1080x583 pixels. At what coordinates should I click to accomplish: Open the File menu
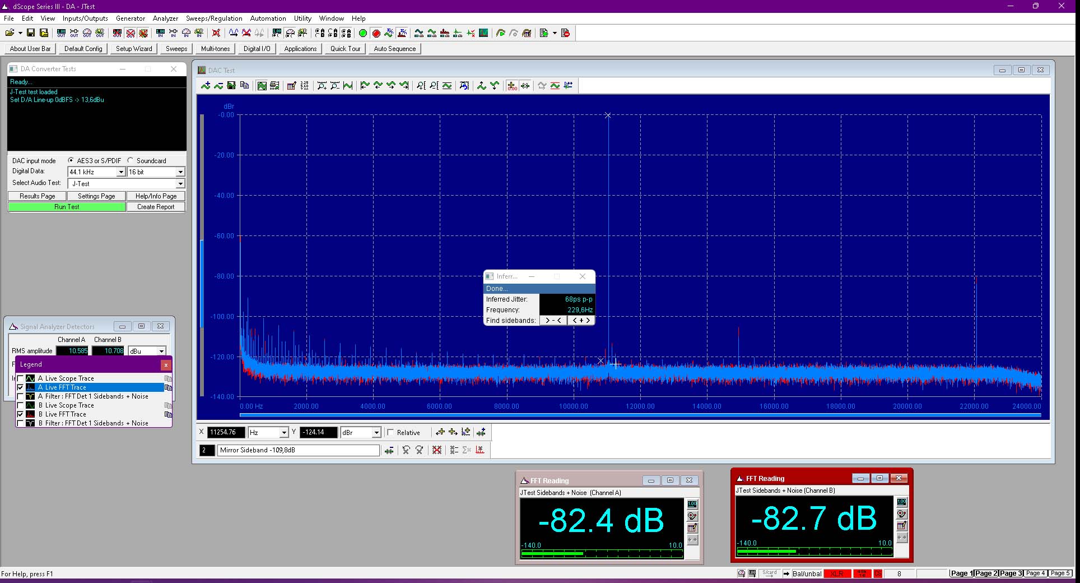tap(9, 18)
